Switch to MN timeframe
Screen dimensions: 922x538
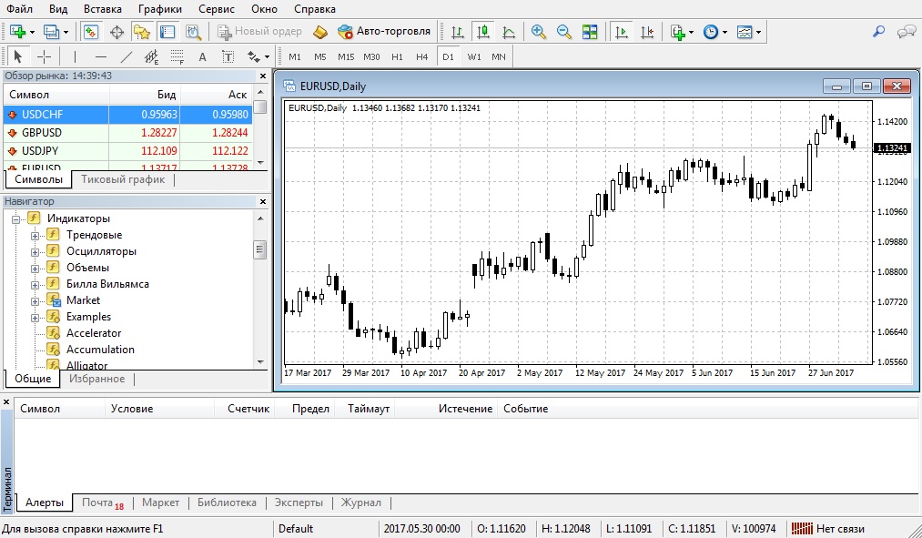499,57
